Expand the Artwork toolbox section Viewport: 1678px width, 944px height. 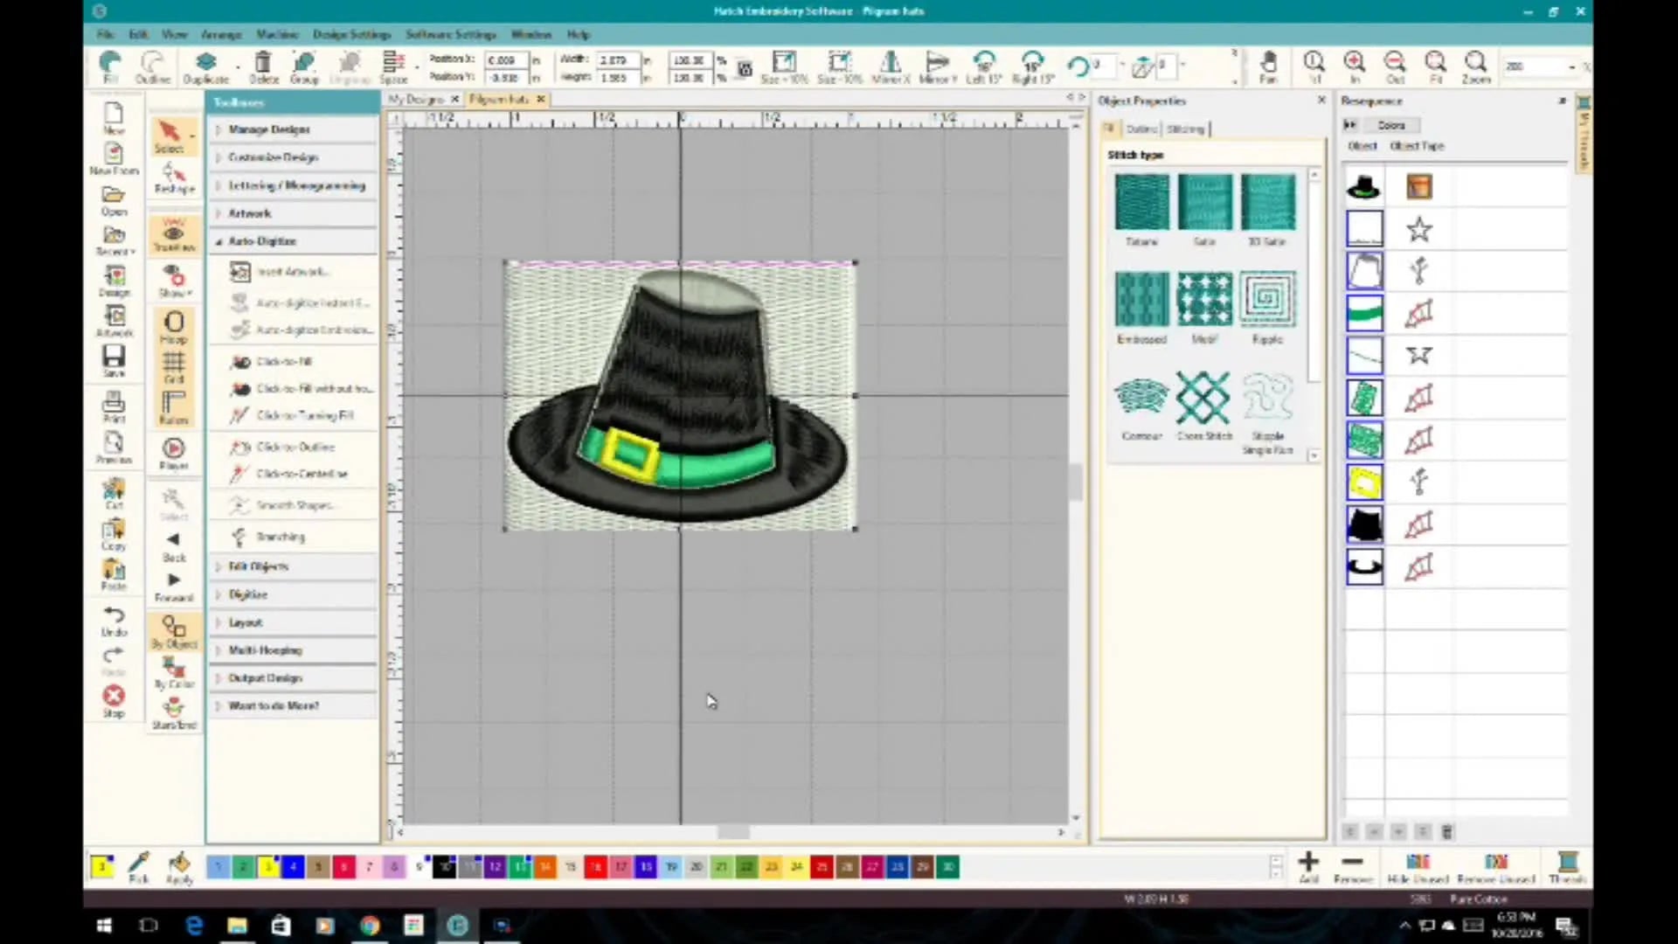(x=250, y=212)
